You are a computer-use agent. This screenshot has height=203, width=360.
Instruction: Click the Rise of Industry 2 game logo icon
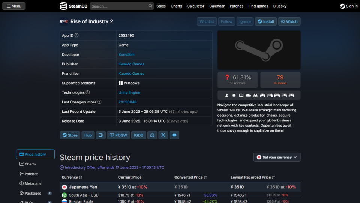point(64,21)
